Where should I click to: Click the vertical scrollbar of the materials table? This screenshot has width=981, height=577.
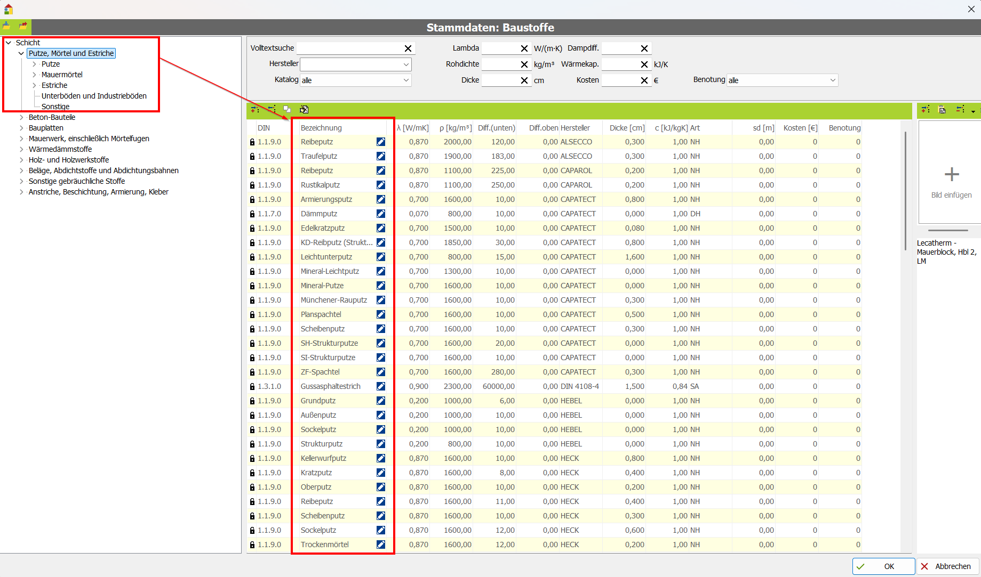click(x=905, y=192)
